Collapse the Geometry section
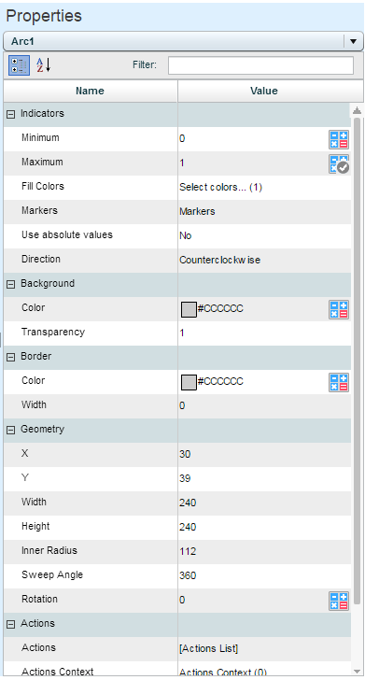 click(11, 431)
